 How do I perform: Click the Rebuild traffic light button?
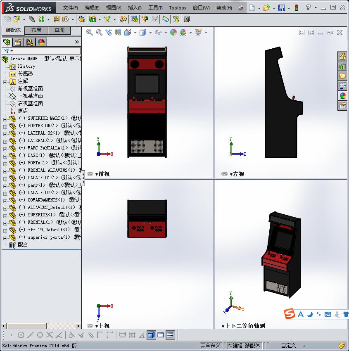point(297,8)
